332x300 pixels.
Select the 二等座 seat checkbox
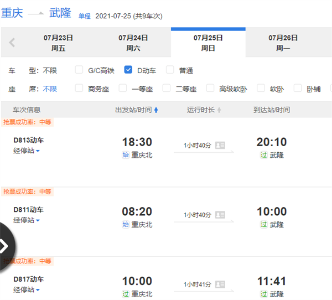point(166,88)
